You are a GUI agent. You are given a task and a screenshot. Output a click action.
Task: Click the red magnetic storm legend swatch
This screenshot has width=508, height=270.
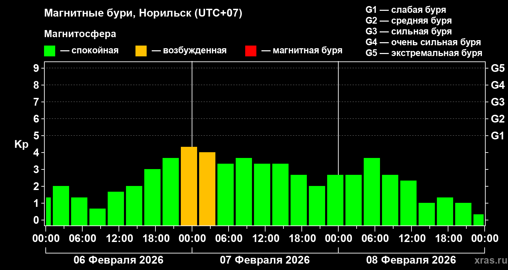tap(251, 51)
